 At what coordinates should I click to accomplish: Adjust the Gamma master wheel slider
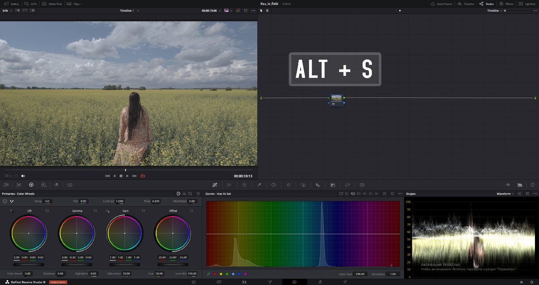[x=77, y=265]
